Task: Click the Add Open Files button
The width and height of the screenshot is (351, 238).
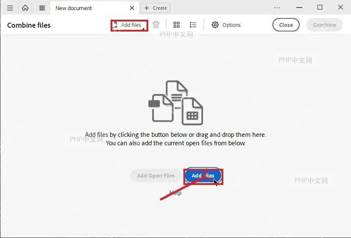Action: pos(156,176)
